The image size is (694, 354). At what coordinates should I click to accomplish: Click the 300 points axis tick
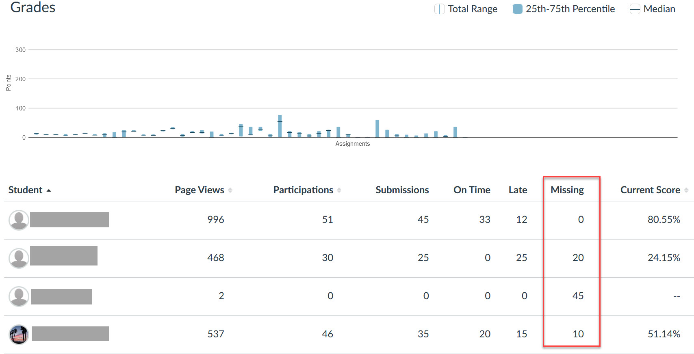(20, 50)
